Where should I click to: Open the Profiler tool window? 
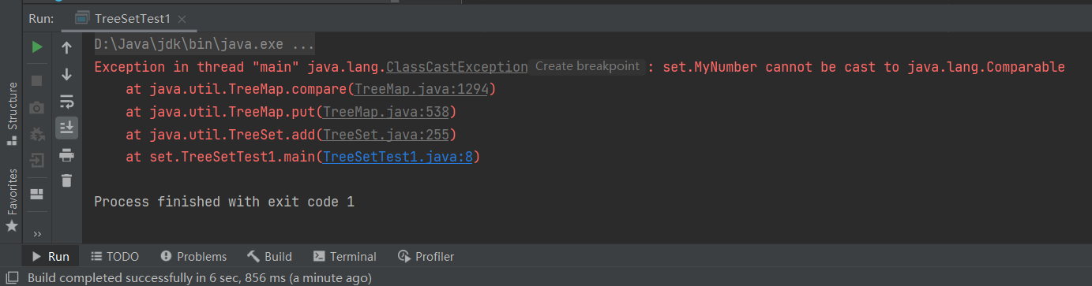tap(426, 256)
